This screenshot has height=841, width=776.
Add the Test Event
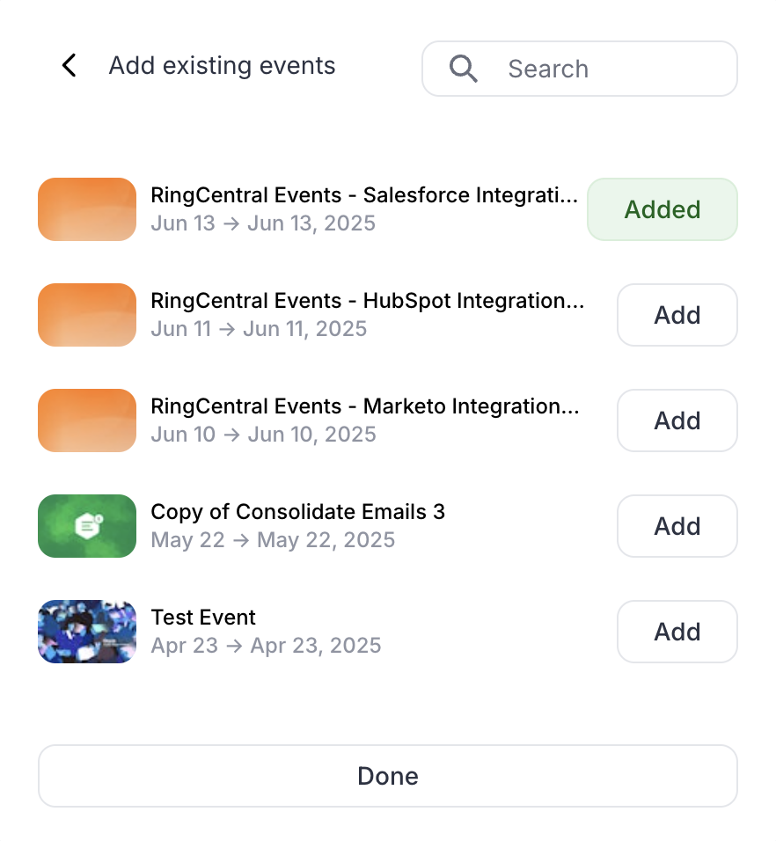tap(677, 632)
